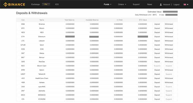Deposit ICN ICONOMI

[157, 99]
